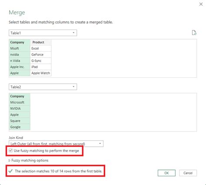Open the Table2 dropdown
The image size is (206, 185).
point(43,87)
